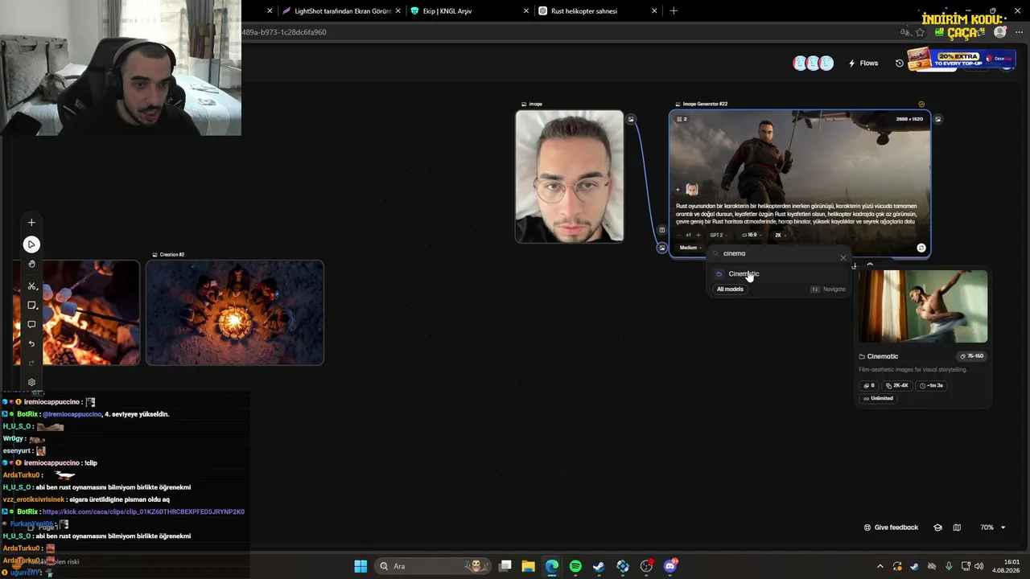
Task: Choose the scissors cut tool
Action: point(31,286)
